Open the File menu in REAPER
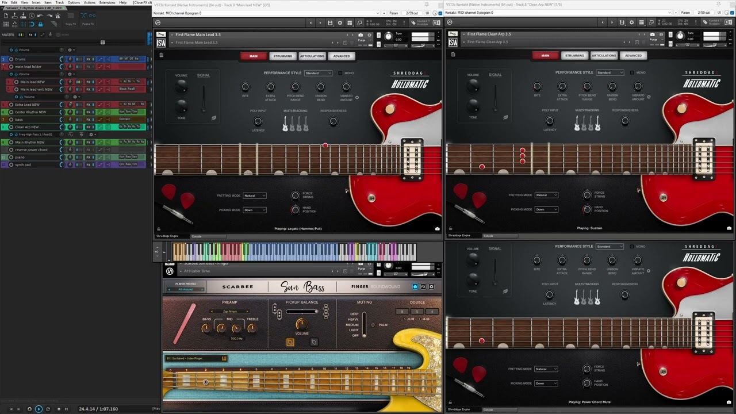The width and height of the screenshot is (736, 414). [5, 2]
